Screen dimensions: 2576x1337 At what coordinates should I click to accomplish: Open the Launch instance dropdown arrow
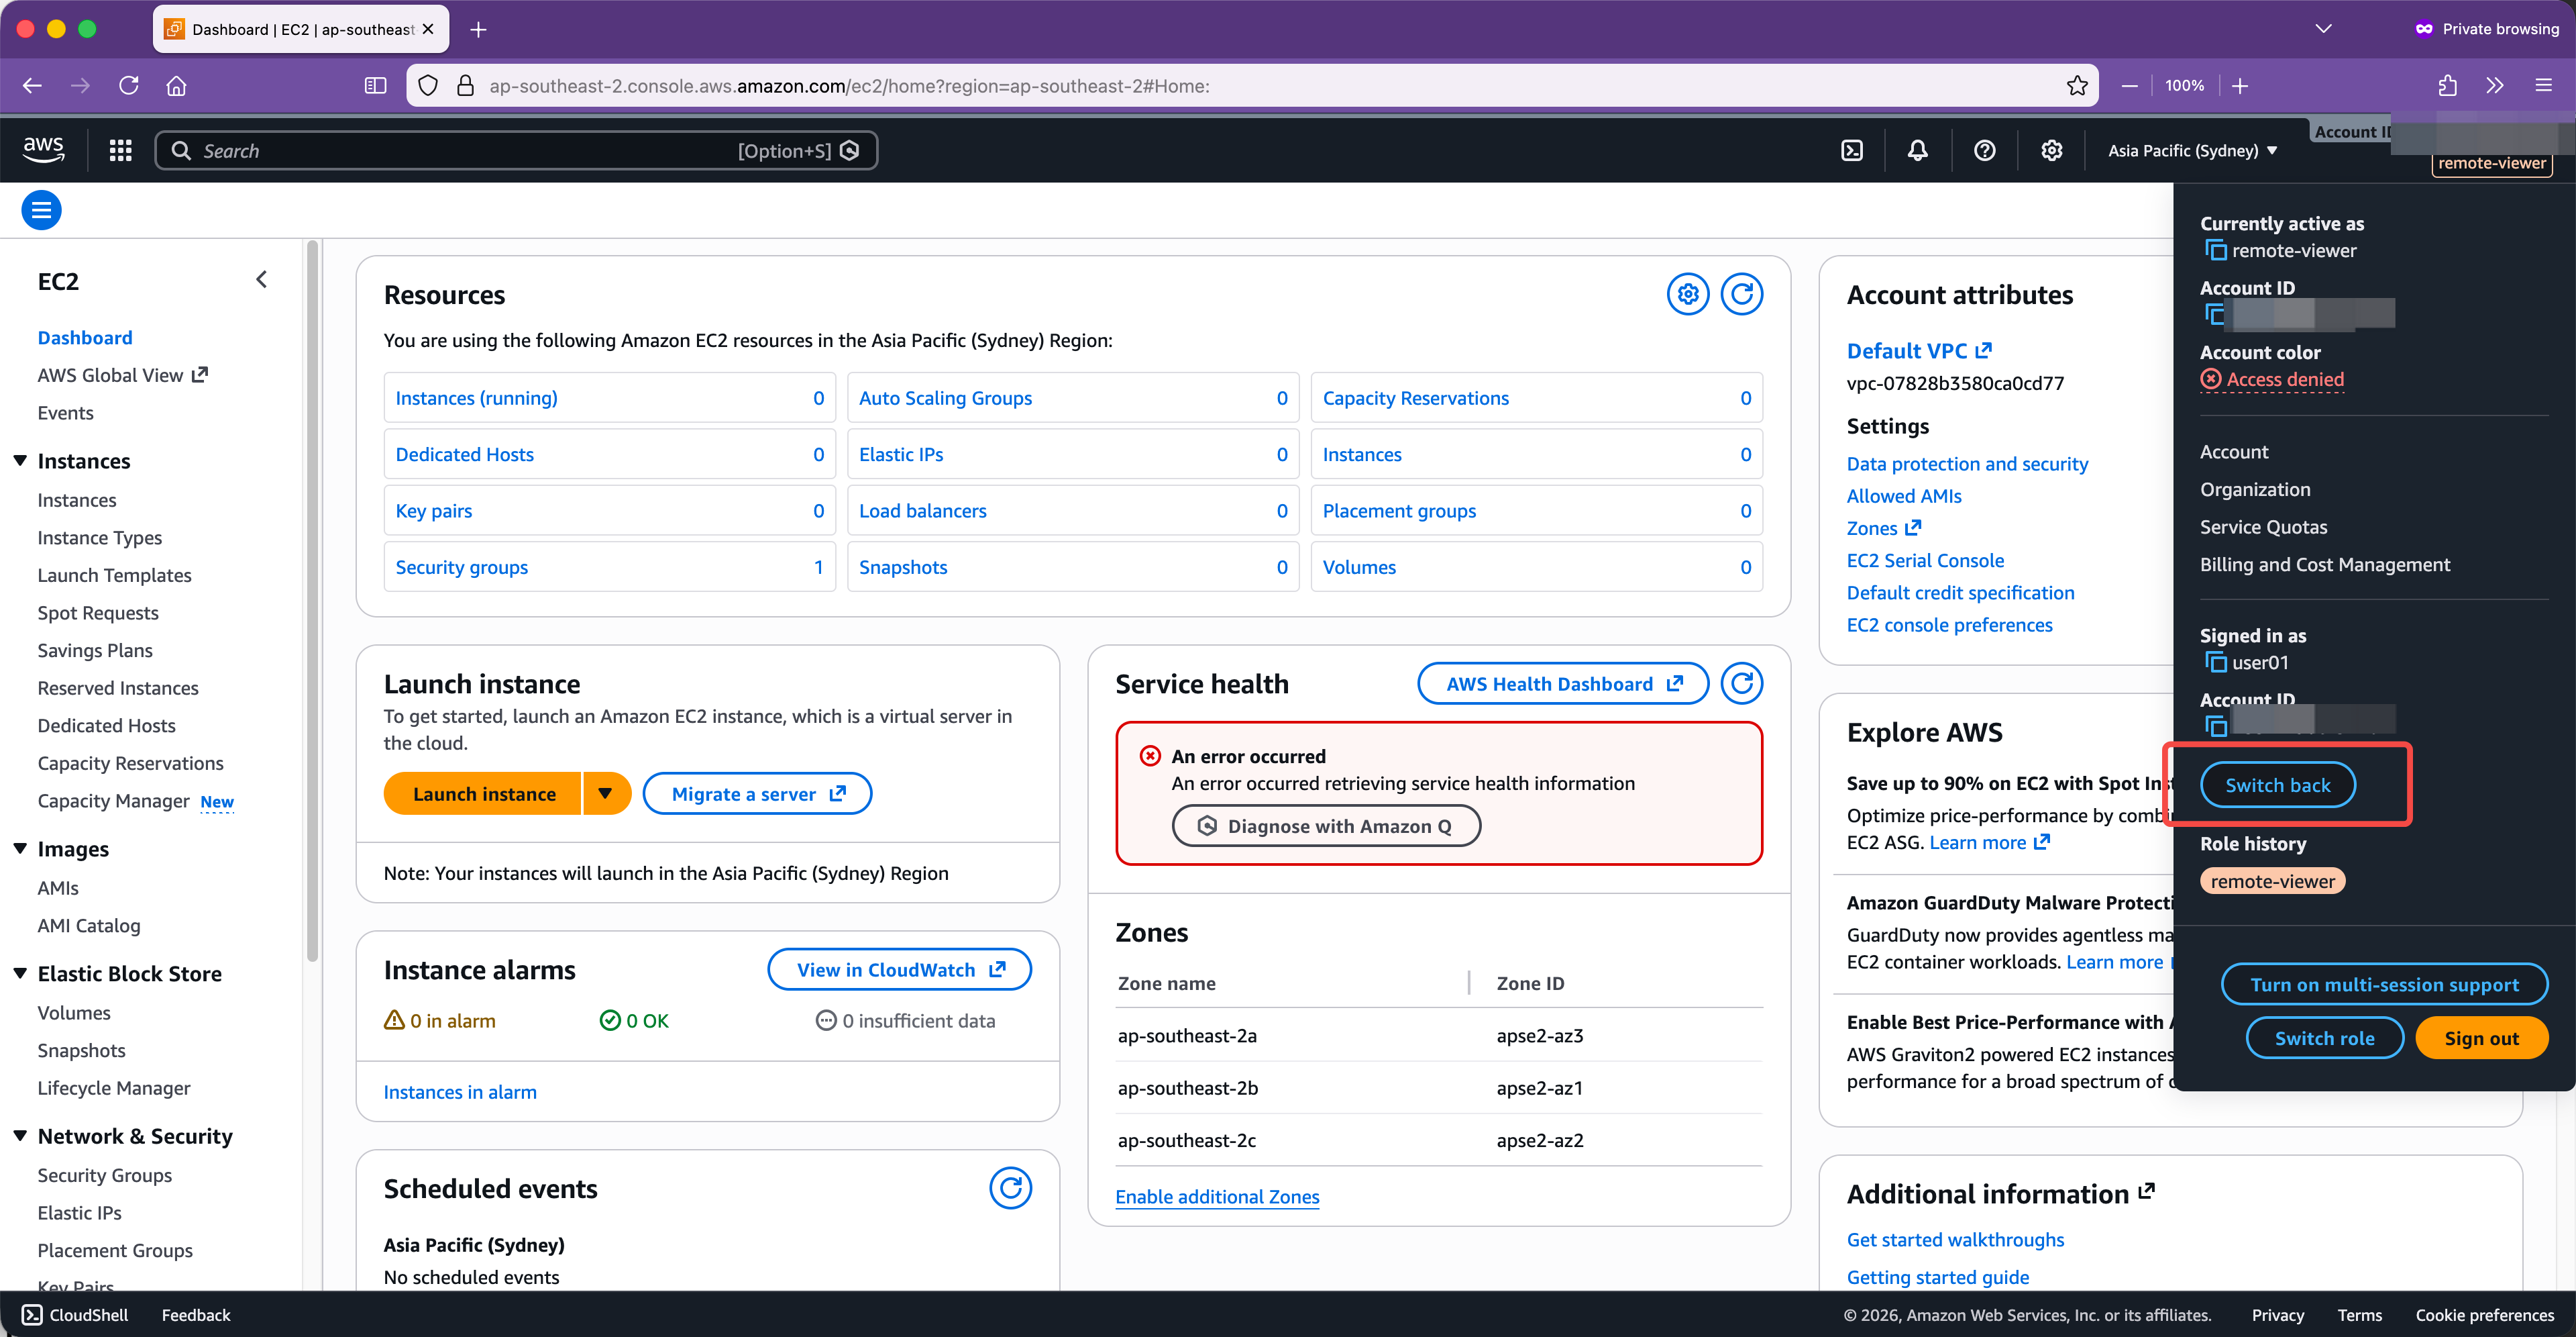tap(605, 793)
